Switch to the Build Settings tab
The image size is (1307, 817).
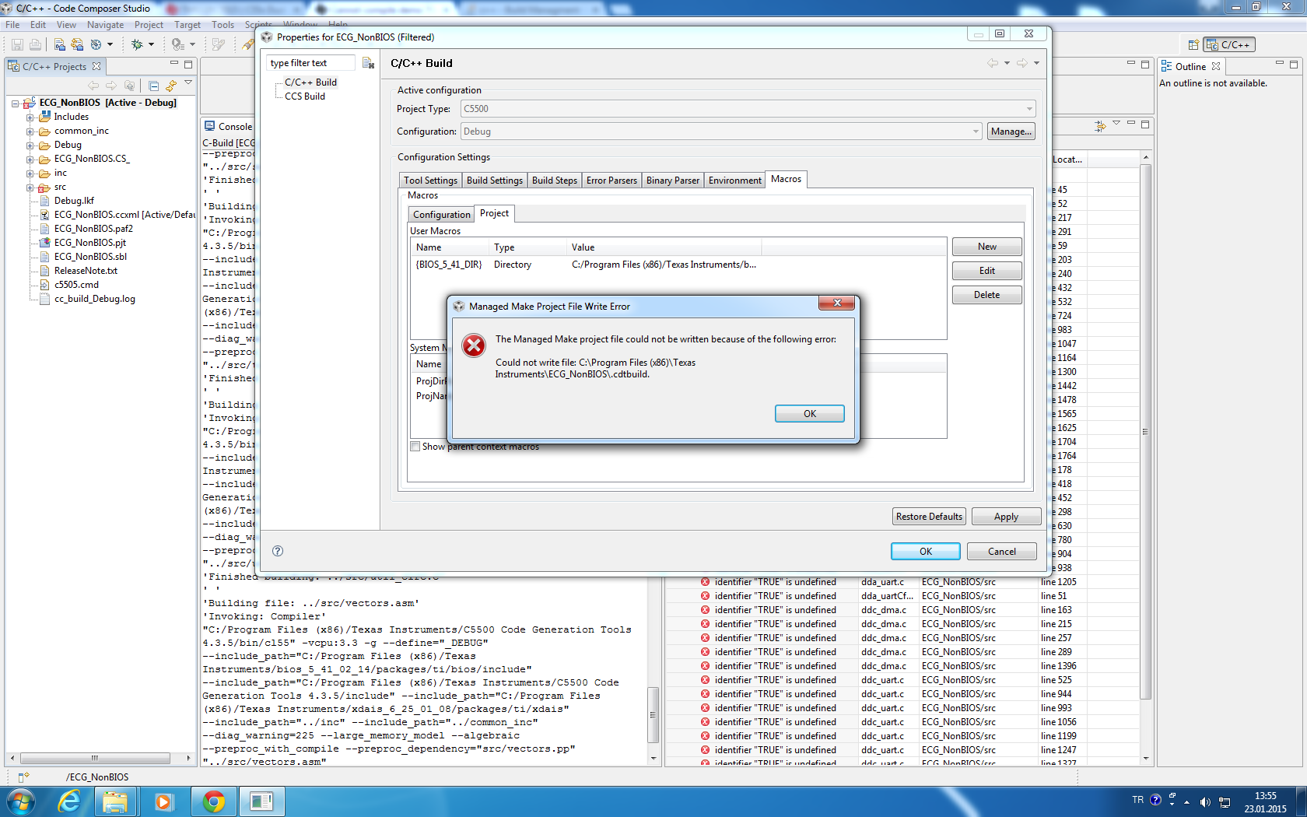coord(495,181)
